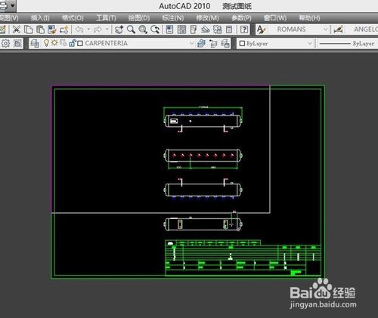This screenshot has width=378, height=318.
Task: Click the green title block table
Action: click(x=243, y=258)
